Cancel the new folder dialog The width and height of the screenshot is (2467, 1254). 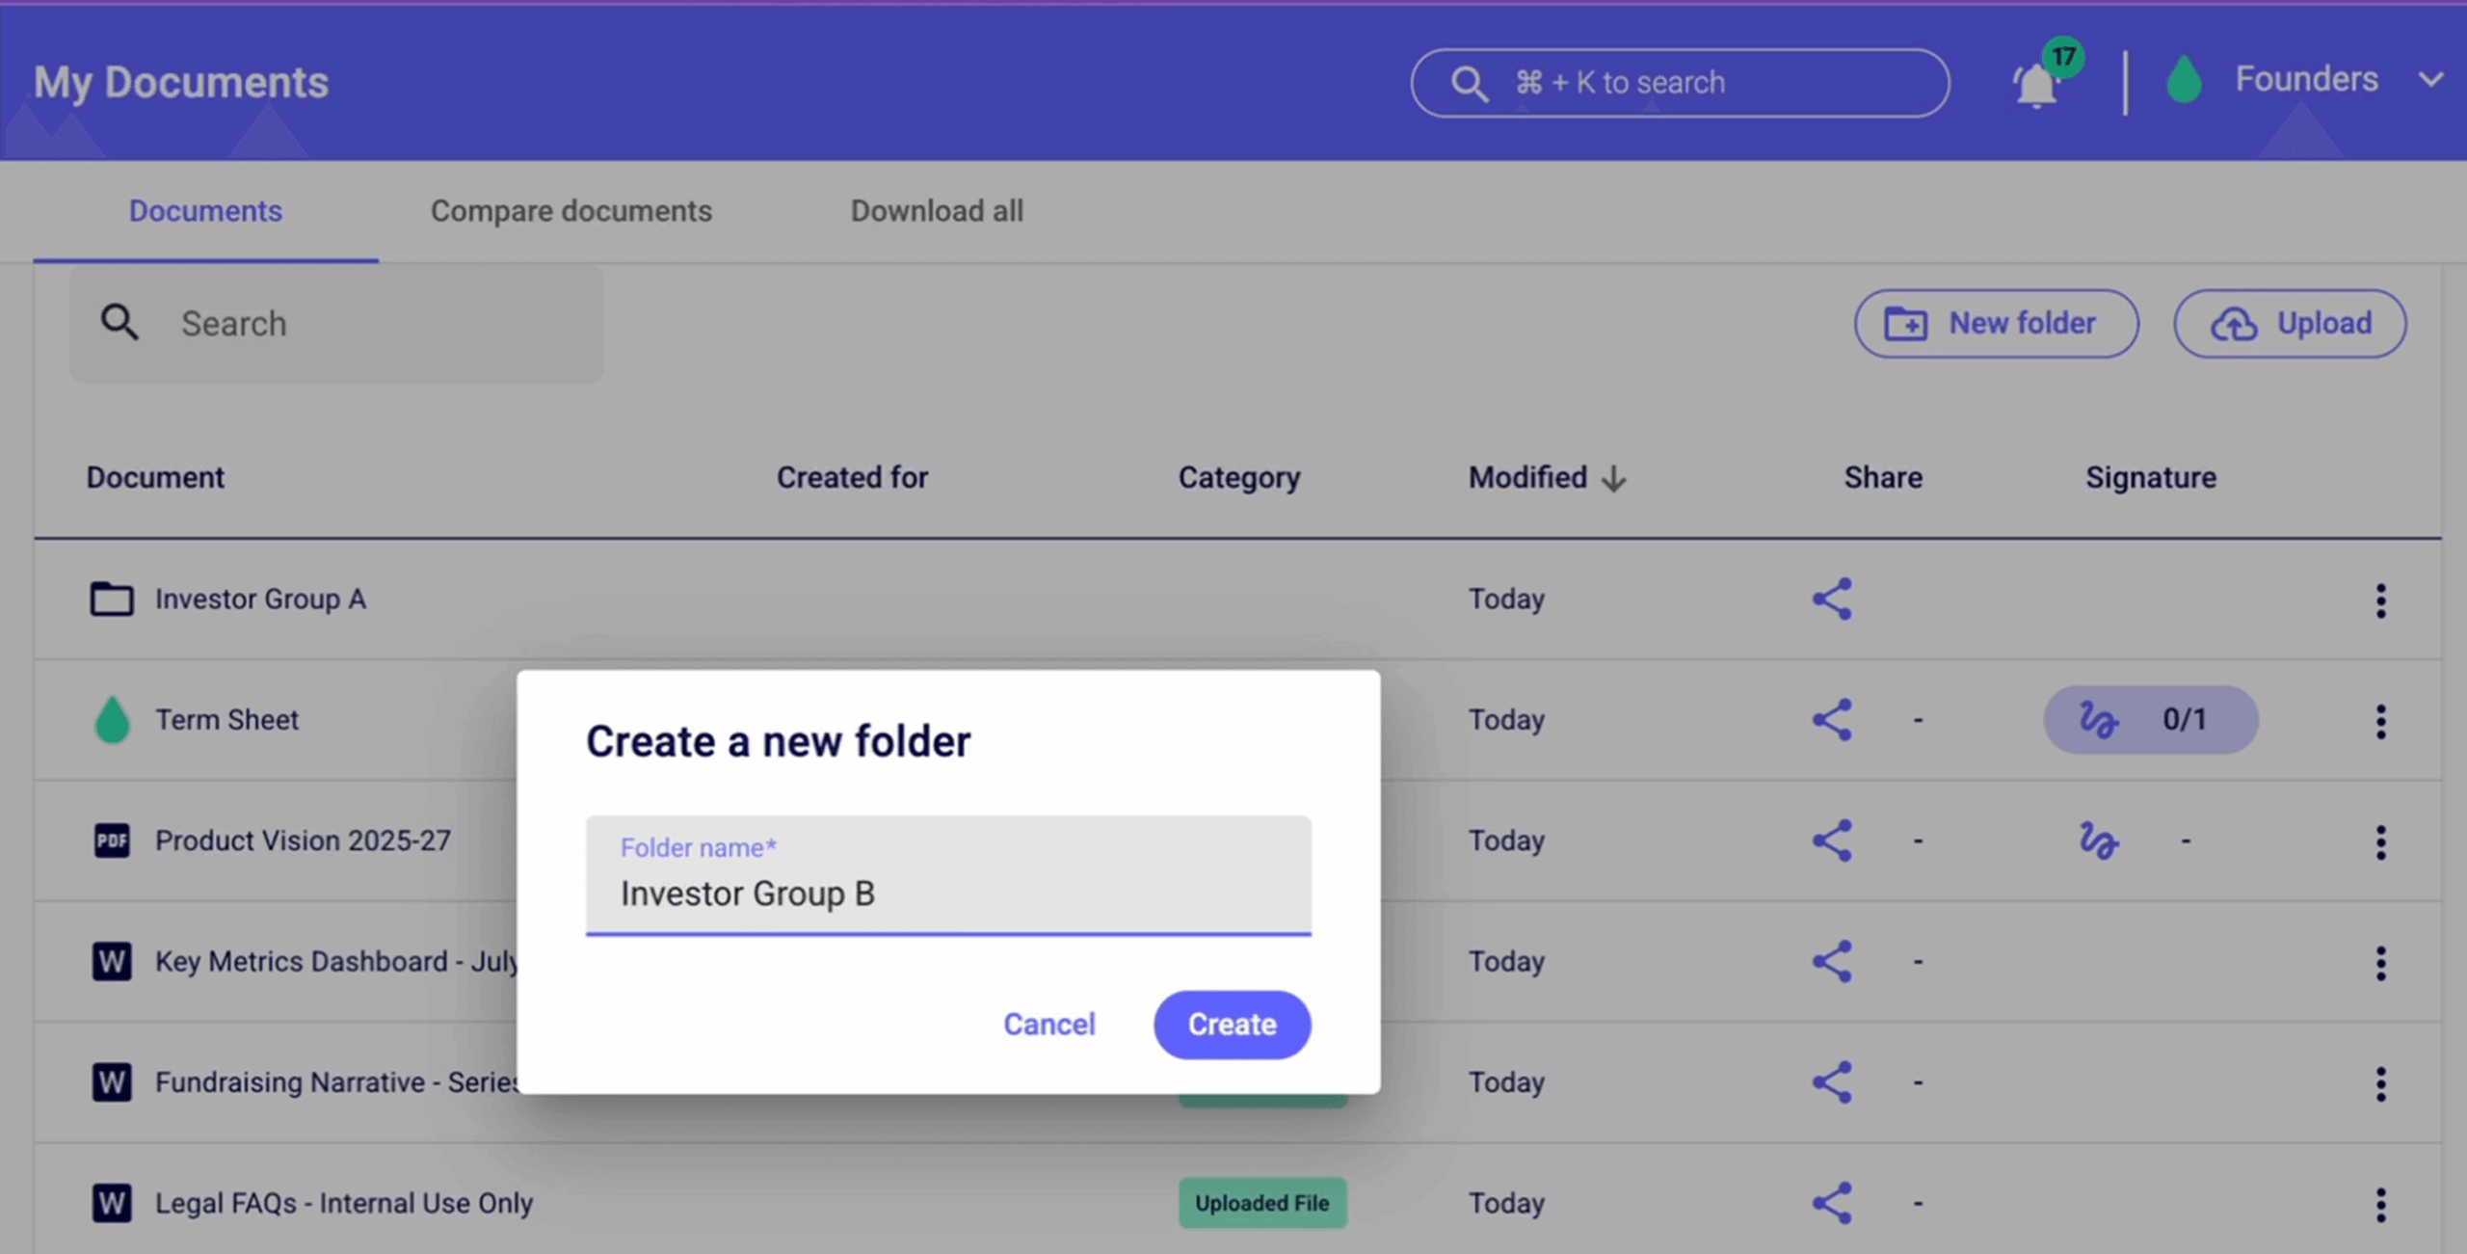coord(1048,1024)
